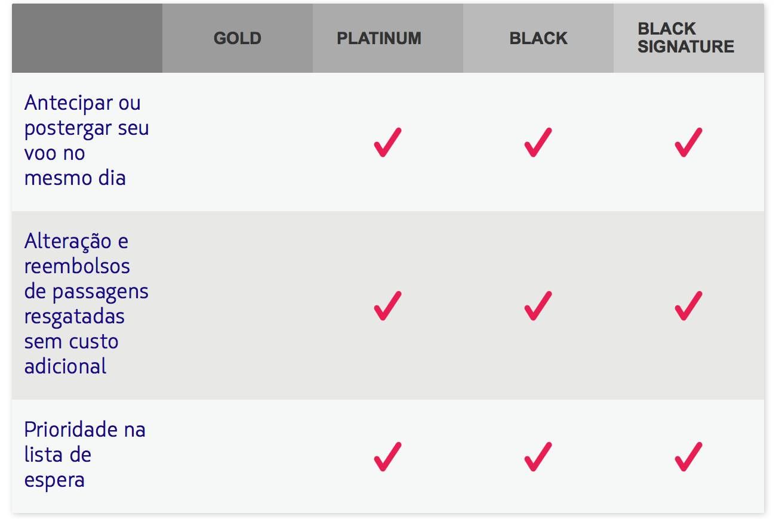
Task: Click Black checkmark for 'Alteração e reembolsos' row
Action: click(x=538, y=305)
